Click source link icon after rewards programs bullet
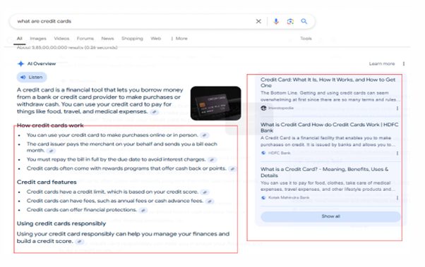 pos(232,169)
